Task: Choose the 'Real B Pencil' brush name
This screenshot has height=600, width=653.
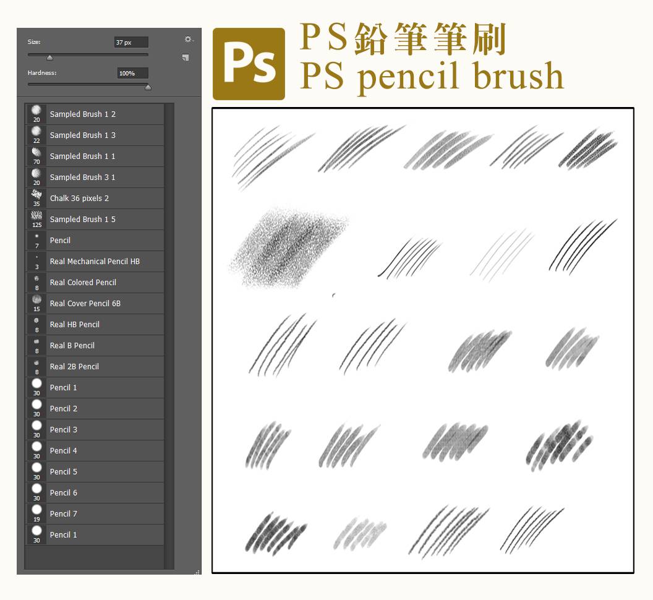Action: coord(72,345)
